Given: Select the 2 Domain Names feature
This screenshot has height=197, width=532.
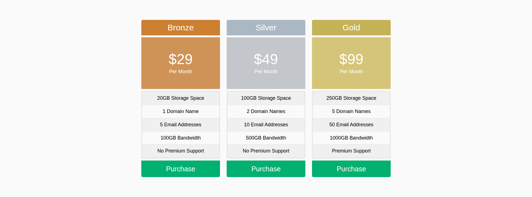Looking at the screenshot, I should pyautogui.click(x=266, y=111).
